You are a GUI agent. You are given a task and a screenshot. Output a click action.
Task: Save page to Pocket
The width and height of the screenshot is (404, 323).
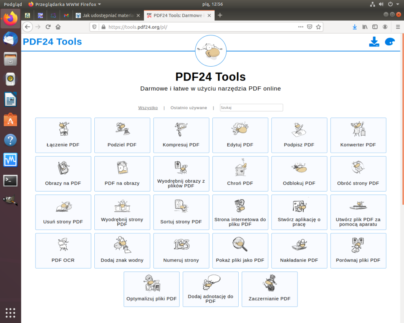310,27
